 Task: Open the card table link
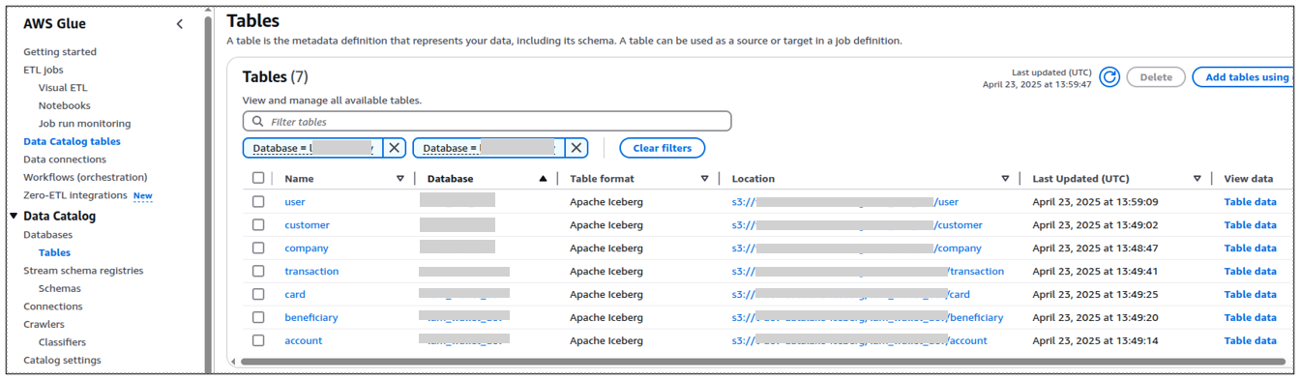pyautogui.click(x=295, y=295)
